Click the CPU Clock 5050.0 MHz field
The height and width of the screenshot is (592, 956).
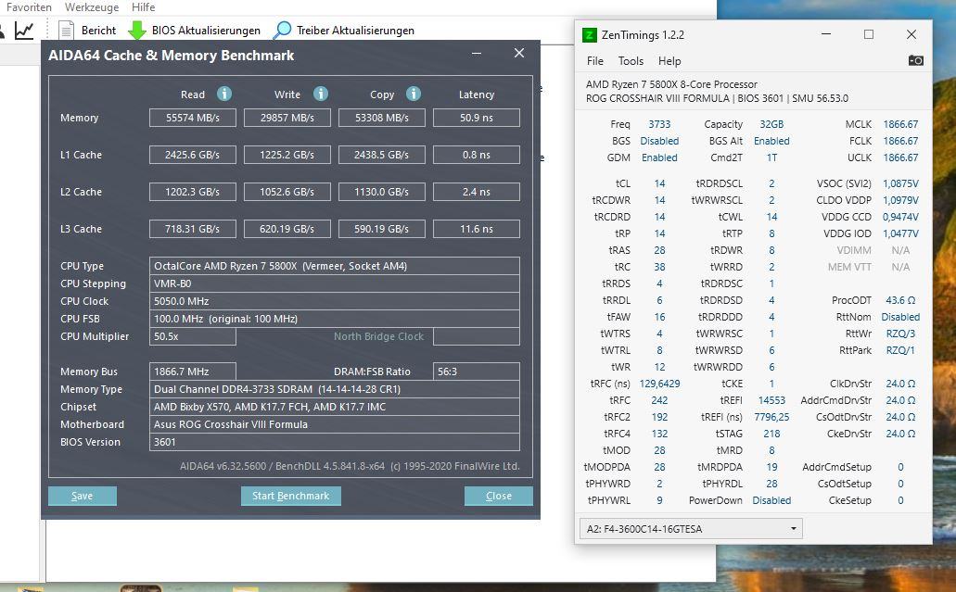334,301
